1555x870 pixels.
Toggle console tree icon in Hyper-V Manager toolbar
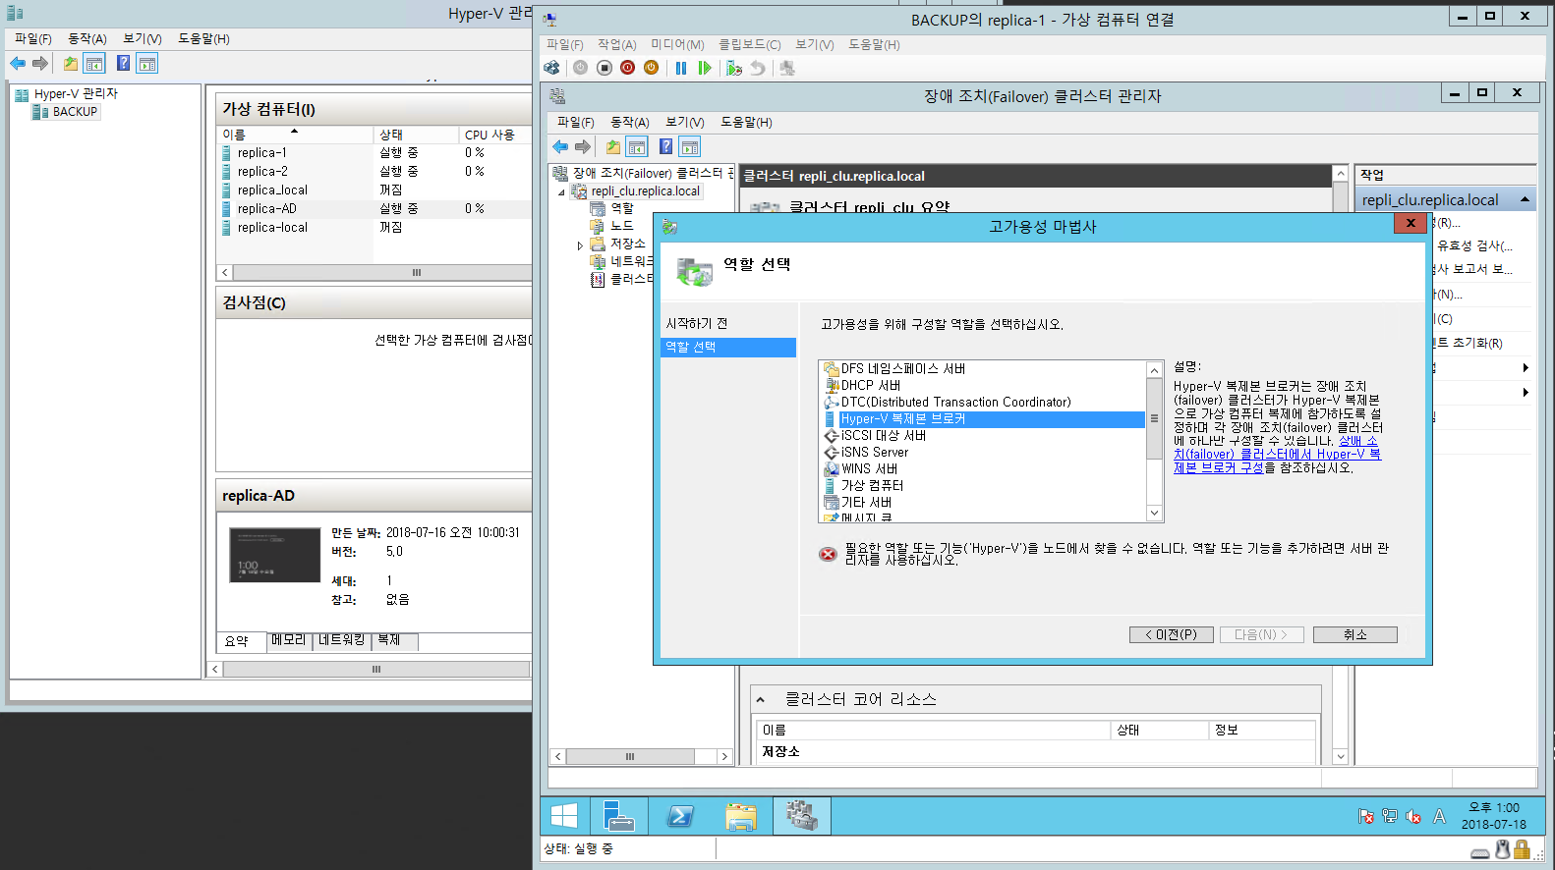tap(94, 64)
